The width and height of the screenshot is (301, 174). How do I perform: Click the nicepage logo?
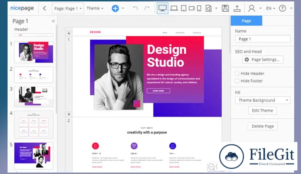point(22,8)
